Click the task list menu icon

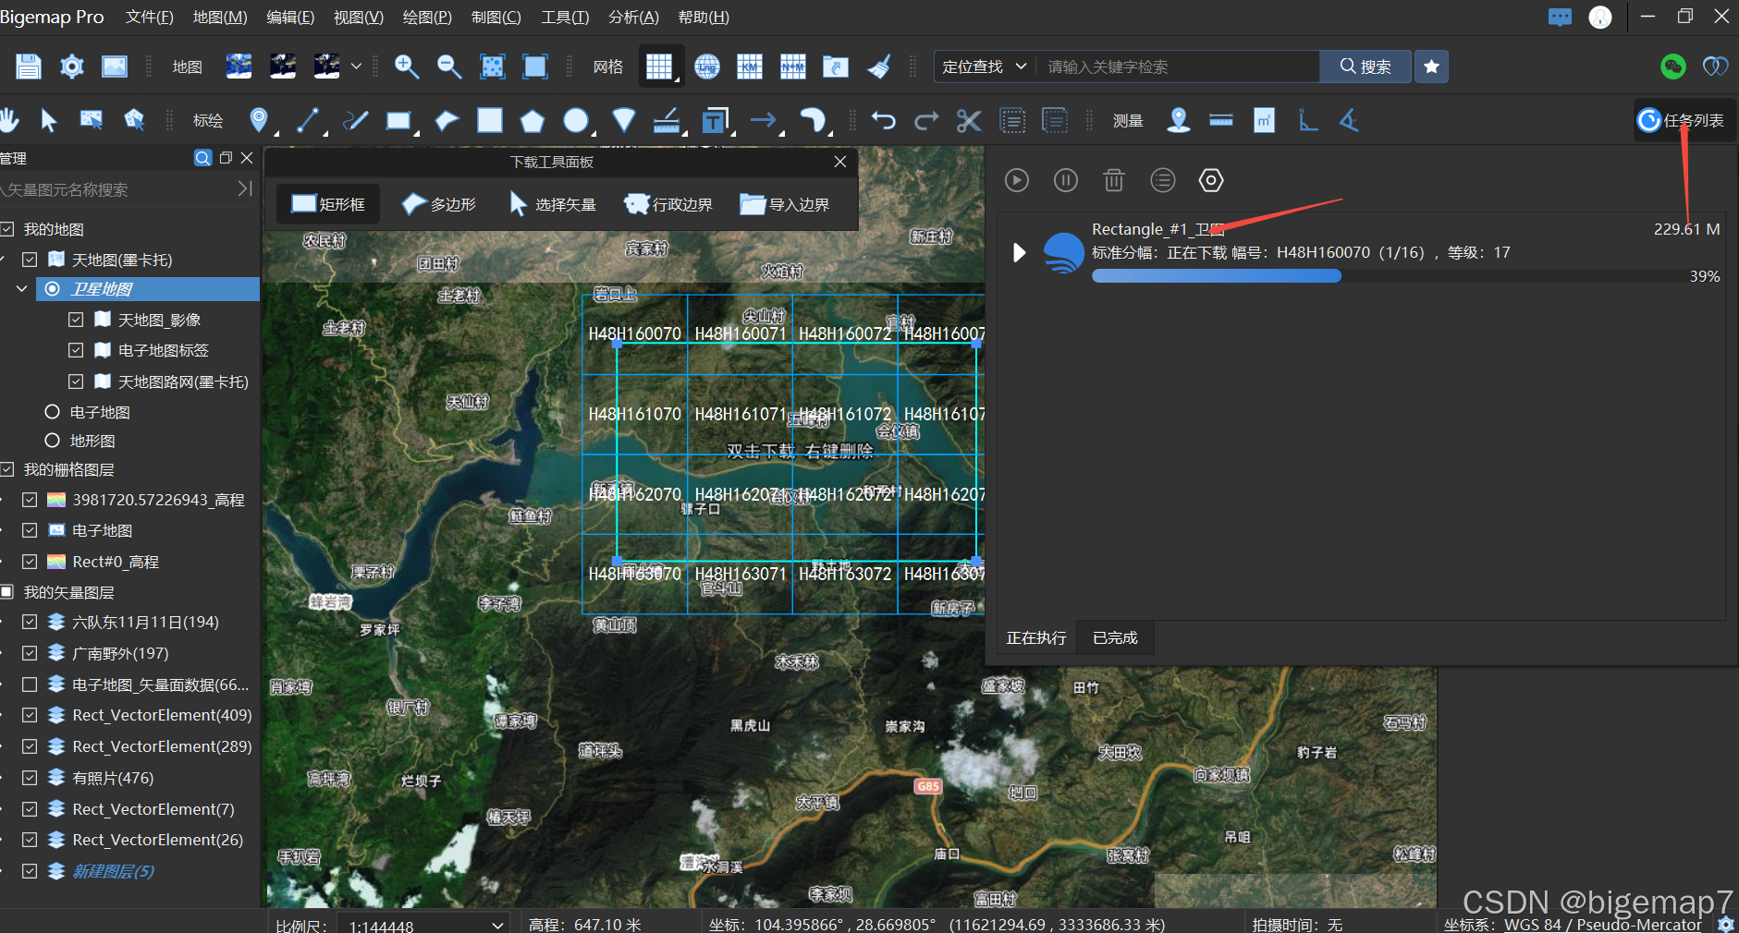1163,180
